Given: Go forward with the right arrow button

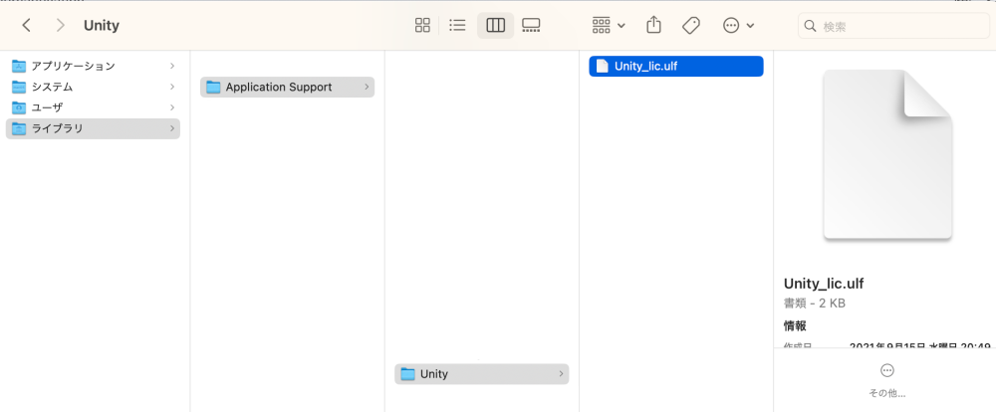Looking at the screenshot, I should (61, 26).
